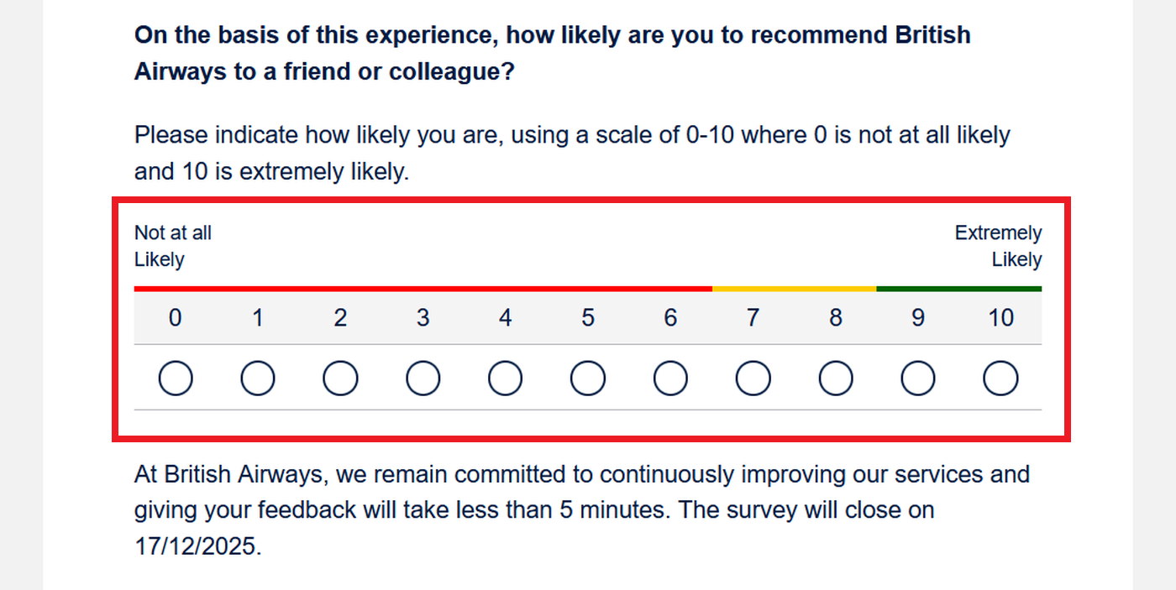Click the green segment of the scale bar
Image resolution: width=1176 pixels, height=590 pixels.
[x=958, y=289]
